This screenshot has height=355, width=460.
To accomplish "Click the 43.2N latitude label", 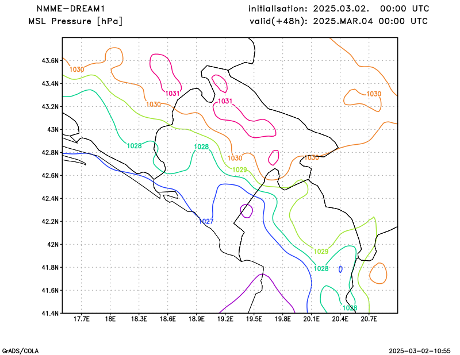I will tap(50, 106).
